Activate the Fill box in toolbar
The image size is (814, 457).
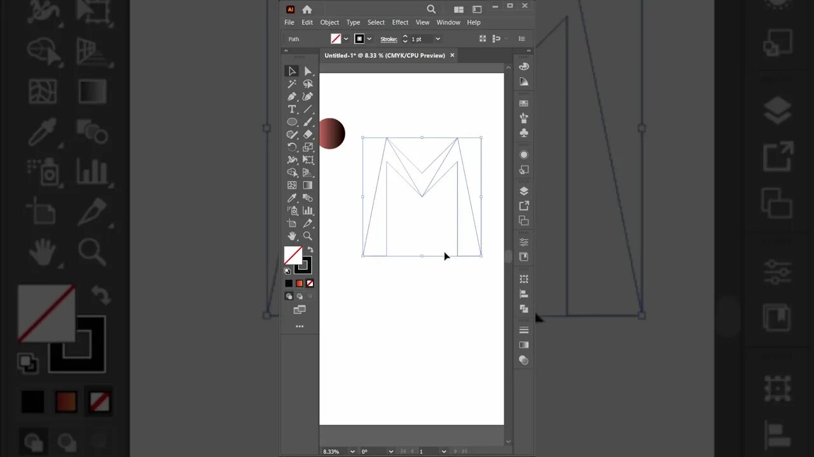coord(293,255)
